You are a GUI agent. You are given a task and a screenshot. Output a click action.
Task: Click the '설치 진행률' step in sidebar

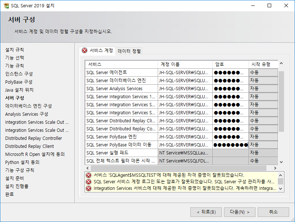click(x=17, y=186)
